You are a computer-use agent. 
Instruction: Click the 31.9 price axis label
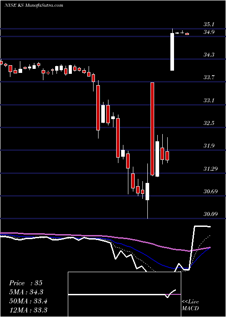click(209, 146)
